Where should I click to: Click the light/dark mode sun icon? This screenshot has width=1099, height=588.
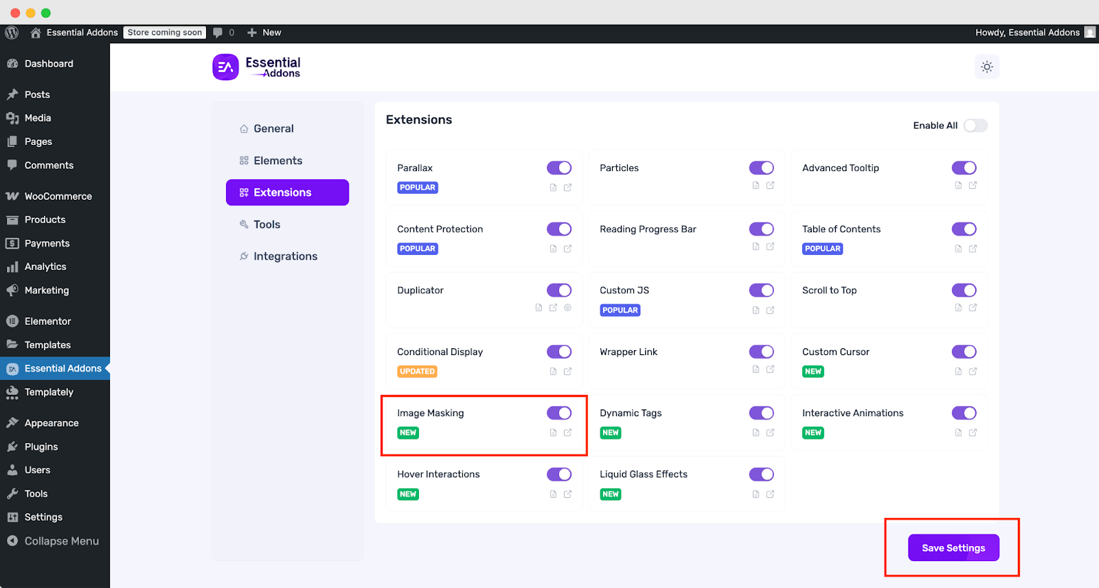(x=986, y=67)
